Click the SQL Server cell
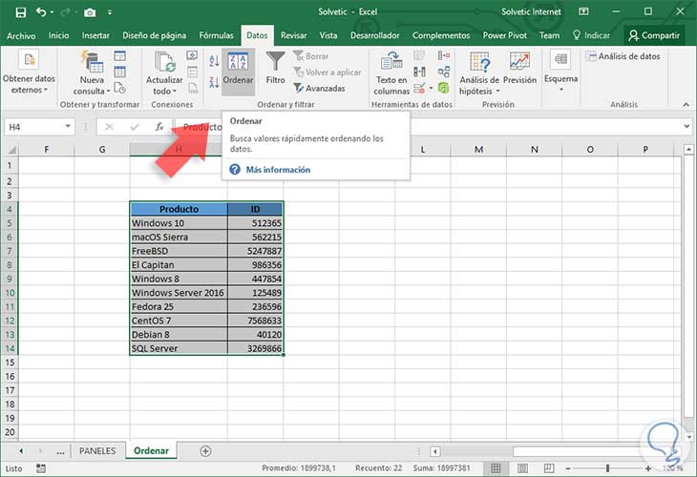The image size is (697, 477). tap(179, 348)
